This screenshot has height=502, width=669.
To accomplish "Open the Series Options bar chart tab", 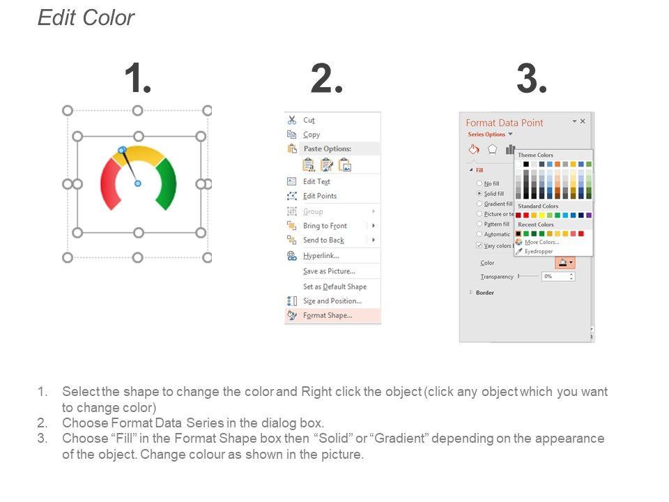I will (509, 149).
